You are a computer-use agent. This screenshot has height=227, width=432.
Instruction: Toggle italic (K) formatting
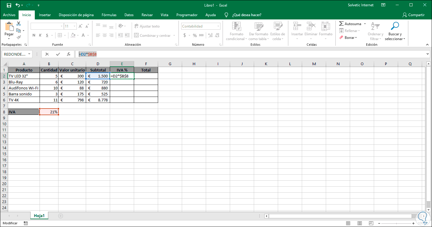click(40, 35)
